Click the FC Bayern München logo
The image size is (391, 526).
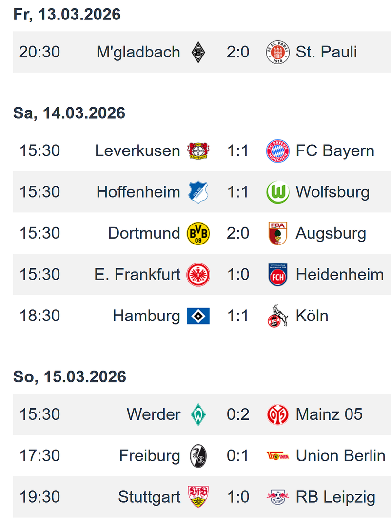[x=278, y=150]
